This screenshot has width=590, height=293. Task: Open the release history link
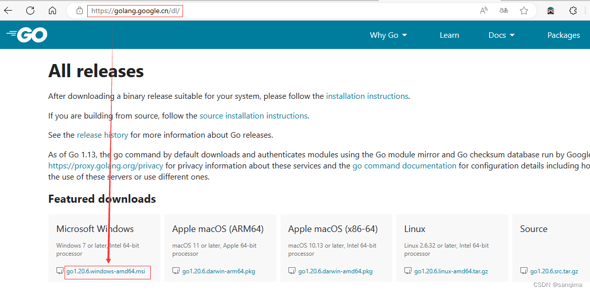pyautogui.click(x=102, y=135)
